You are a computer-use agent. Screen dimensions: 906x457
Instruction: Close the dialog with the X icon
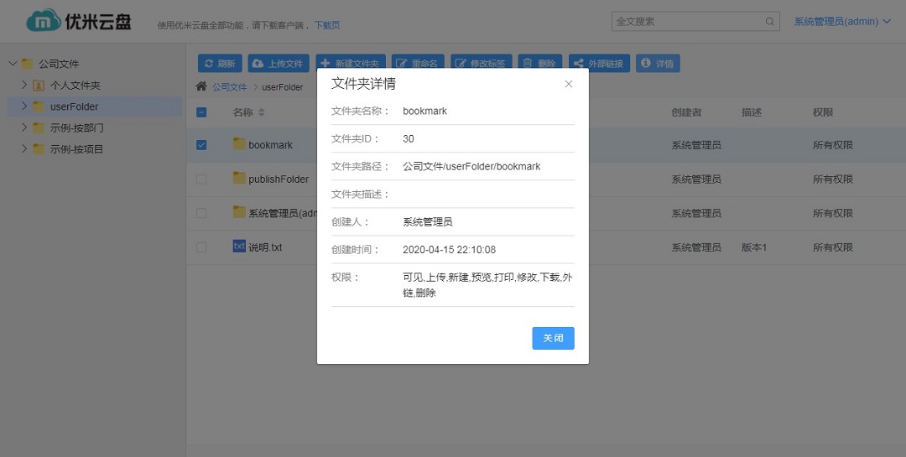[x=569, y=84]
